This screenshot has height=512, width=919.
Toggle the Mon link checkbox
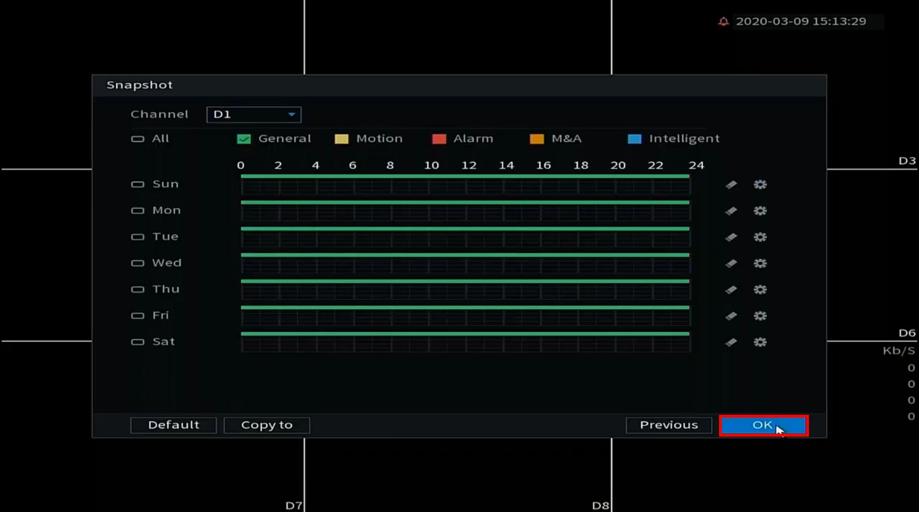click(x=137, y=211)
